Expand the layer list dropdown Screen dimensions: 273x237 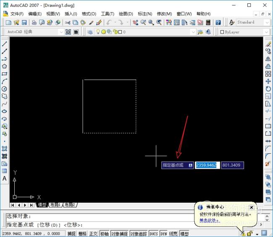193,32
